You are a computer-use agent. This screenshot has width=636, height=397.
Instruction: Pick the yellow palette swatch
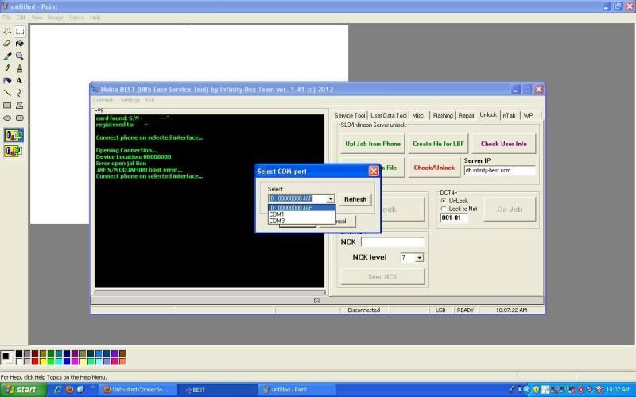tap(43, 361)
